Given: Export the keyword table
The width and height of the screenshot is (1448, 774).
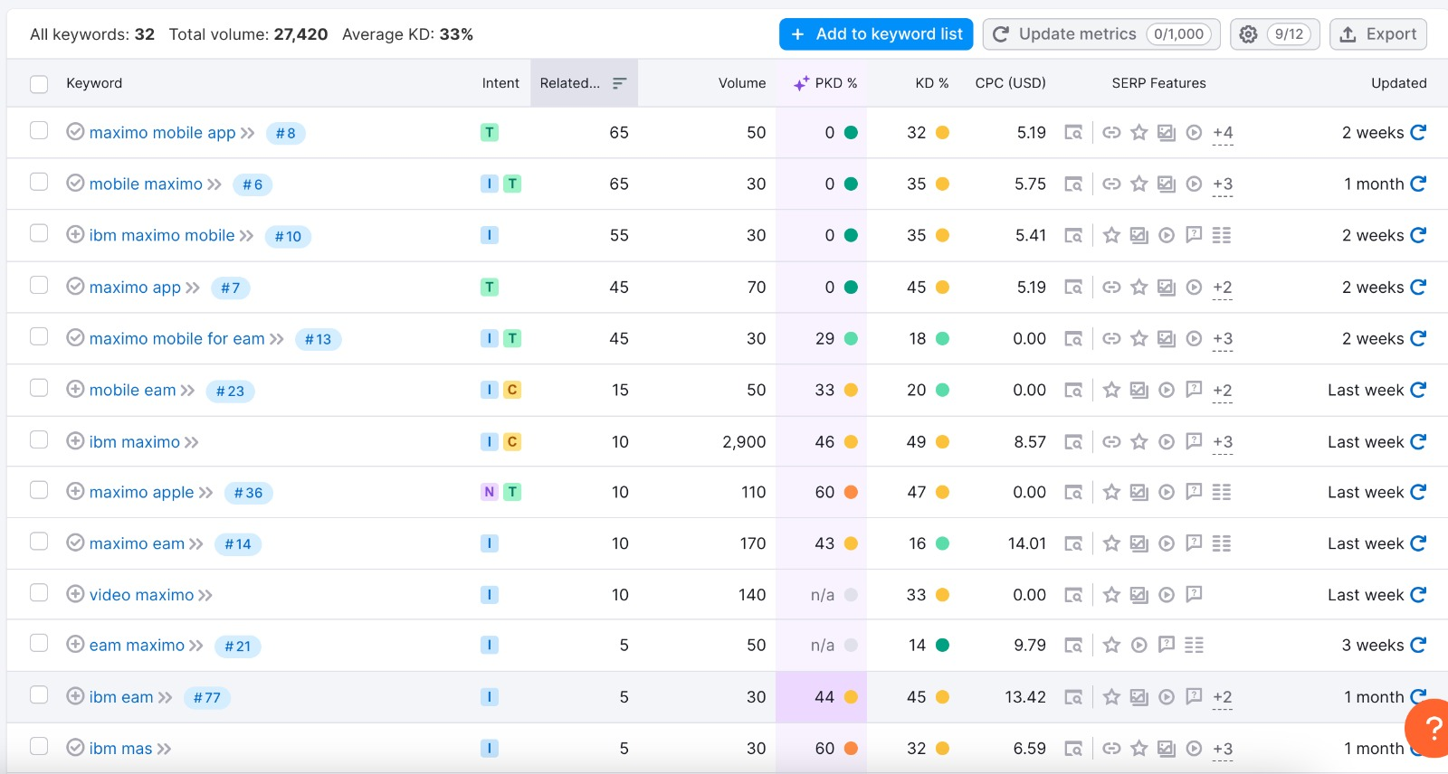Looking at the screenshot, I should click(x=1378, y=34).
